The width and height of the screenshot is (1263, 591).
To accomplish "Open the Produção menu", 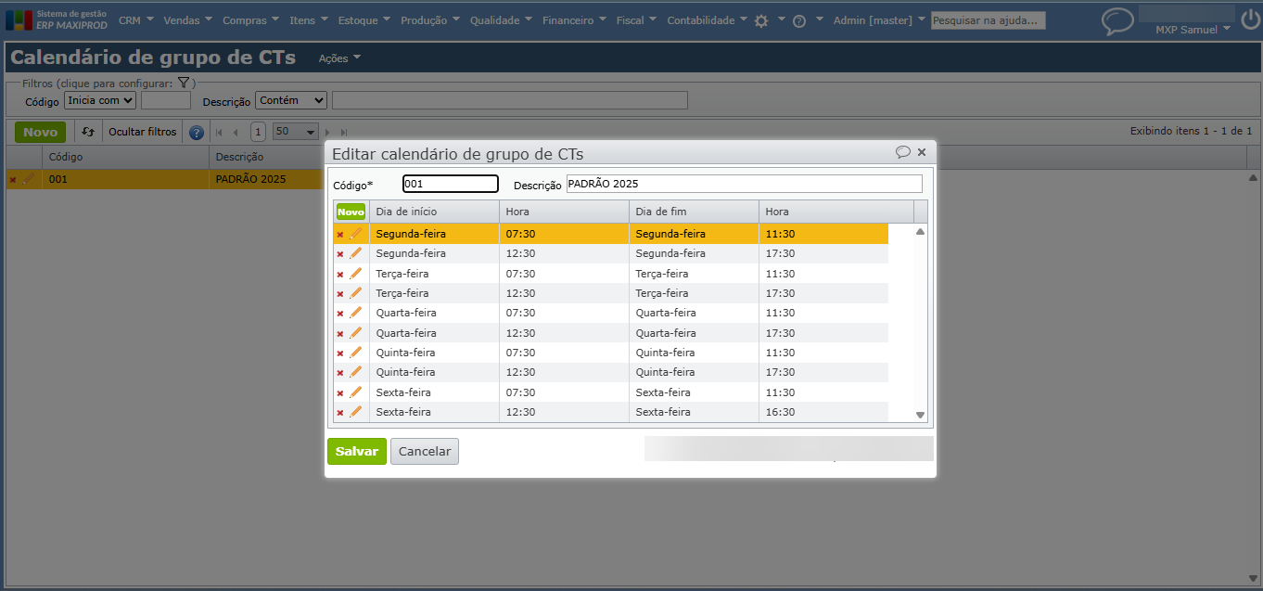I will (430, 20).
